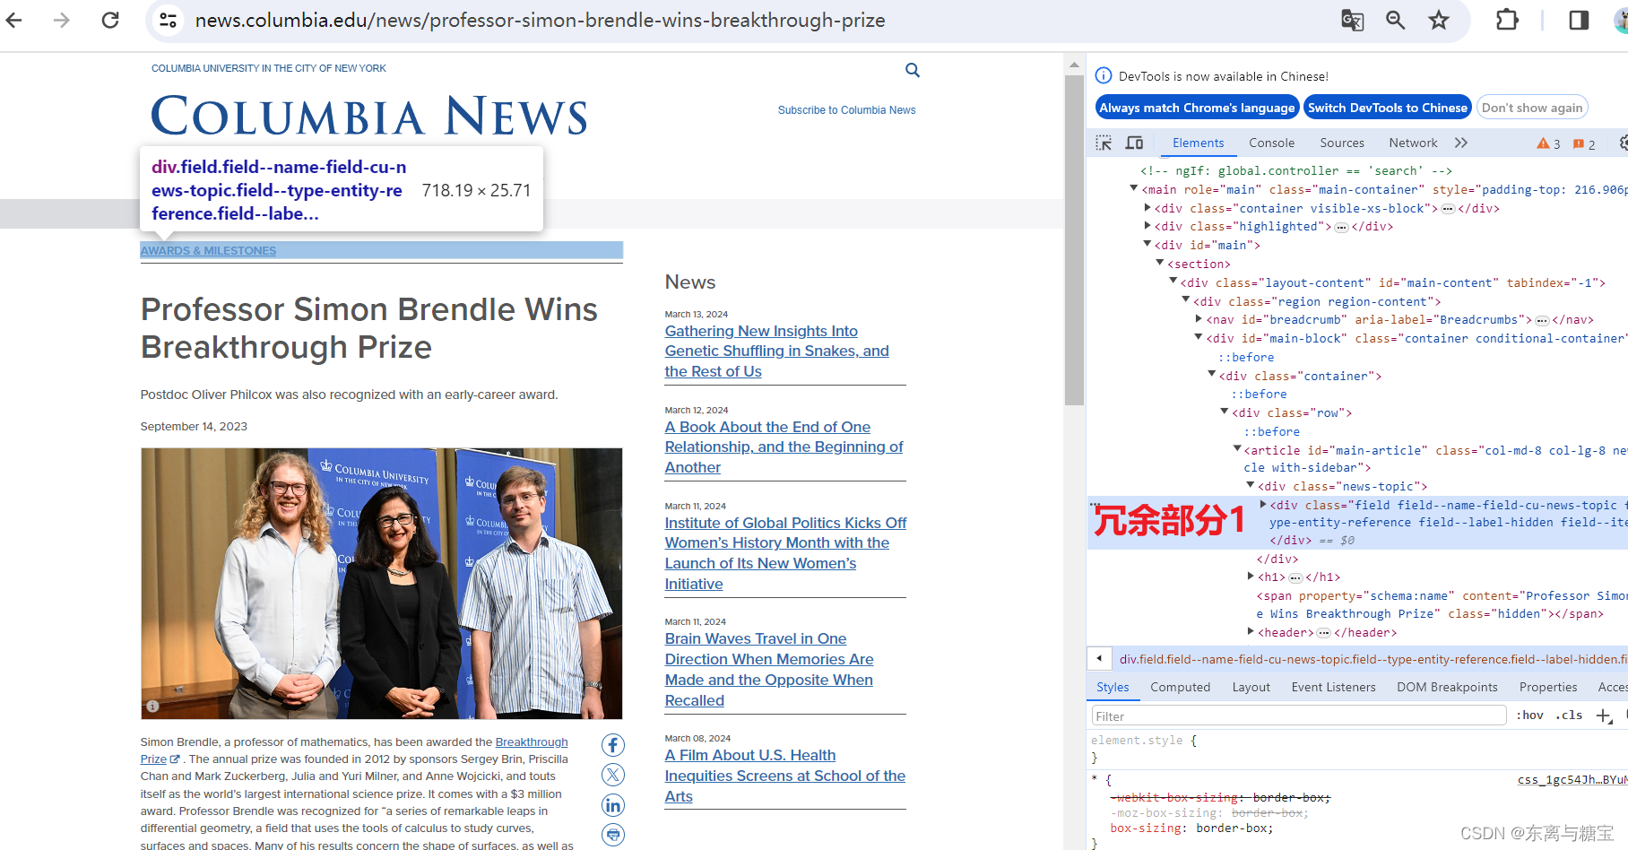Bookmark this page with the star icon

click(x=1439, y=20)
